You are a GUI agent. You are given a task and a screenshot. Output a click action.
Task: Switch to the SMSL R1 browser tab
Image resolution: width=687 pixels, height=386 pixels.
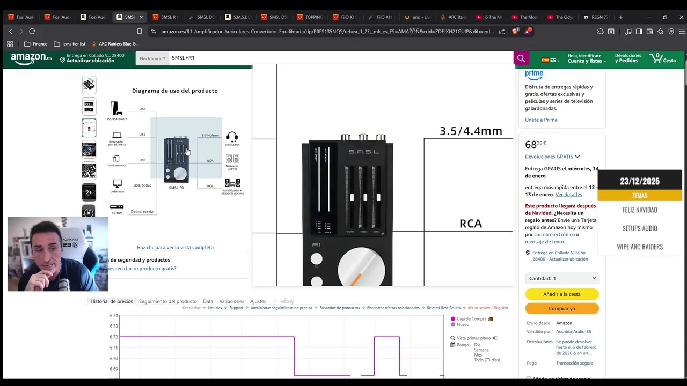(165, 17)
